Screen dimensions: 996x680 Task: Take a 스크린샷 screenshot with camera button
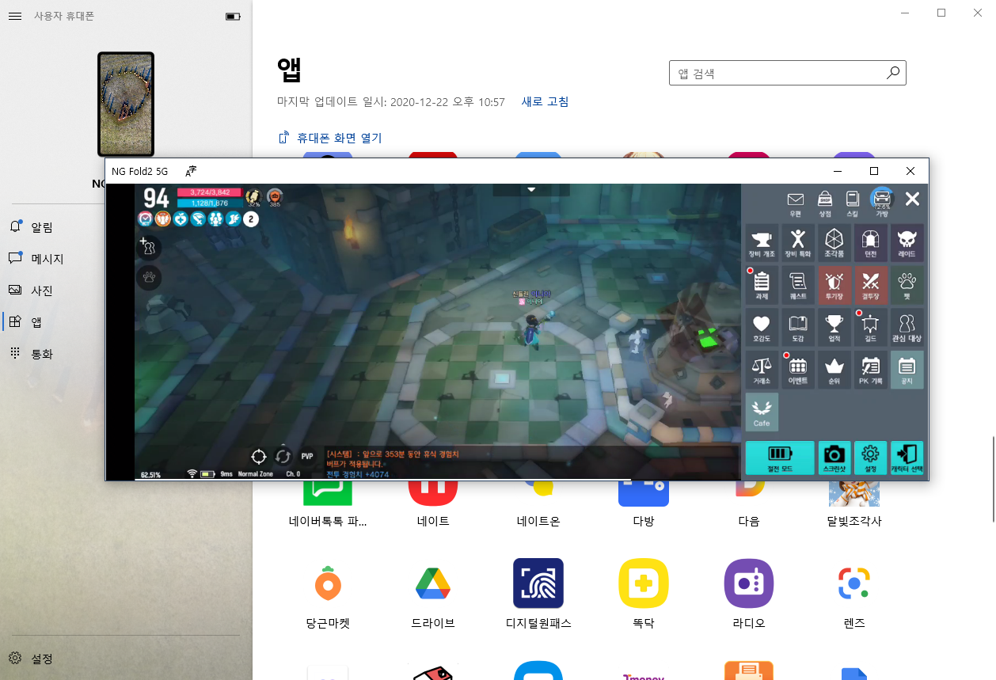[x=834, y=458]
